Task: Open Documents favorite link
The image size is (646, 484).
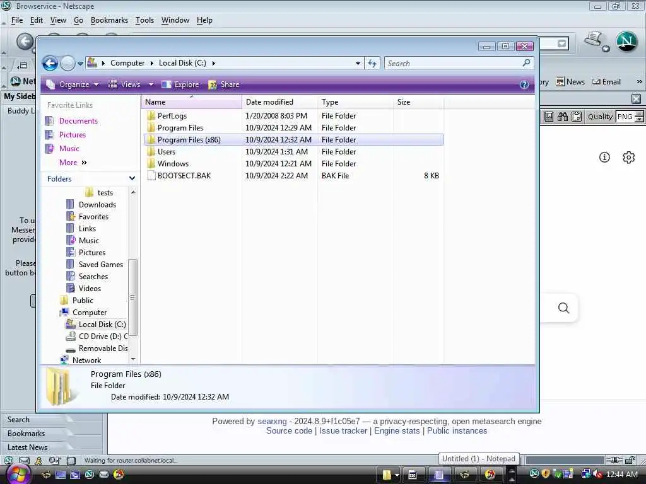Action: coord(78,121)
